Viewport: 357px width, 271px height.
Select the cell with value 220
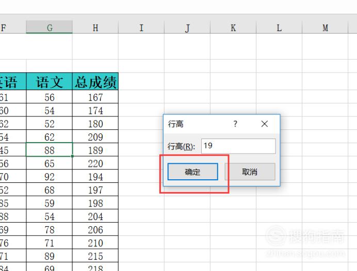tap(95, 163)
